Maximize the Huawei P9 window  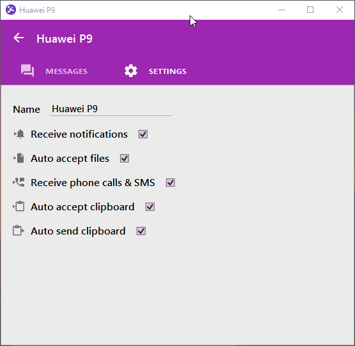tap(310, 10)
